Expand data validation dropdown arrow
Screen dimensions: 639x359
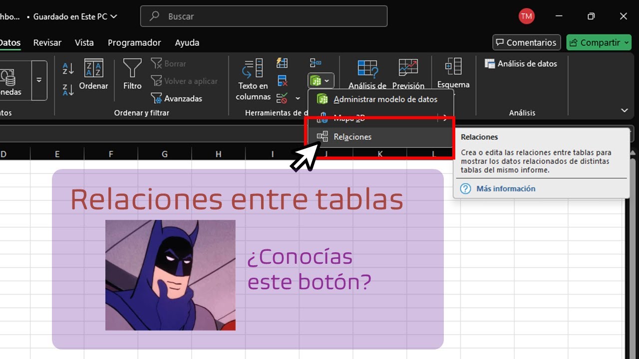click(298, 98)
